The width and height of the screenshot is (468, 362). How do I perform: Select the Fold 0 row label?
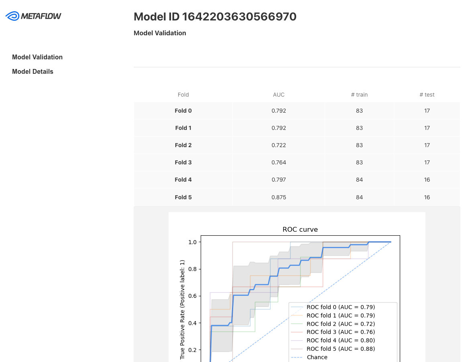pyautogui.click(x=183, y=111)
